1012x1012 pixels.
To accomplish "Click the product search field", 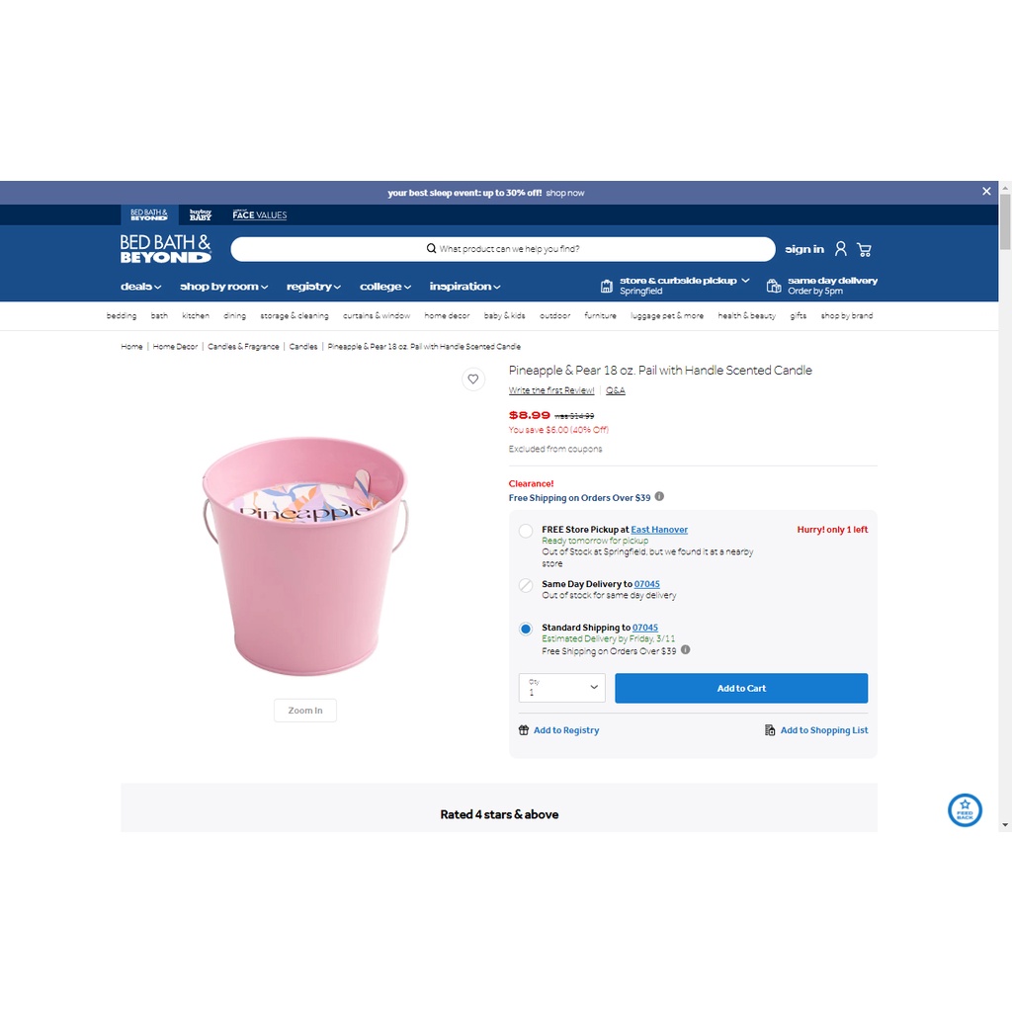I will [x=503, y=249].
